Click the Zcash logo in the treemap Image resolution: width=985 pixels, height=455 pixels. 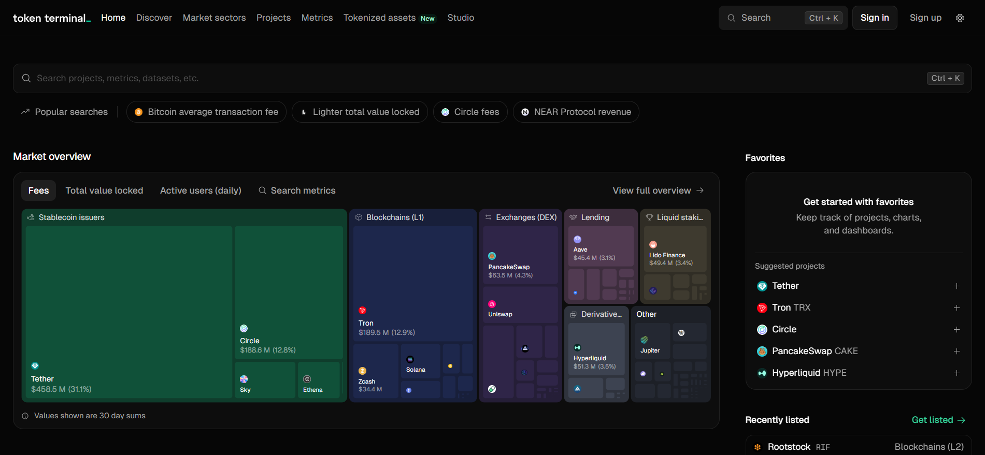pos(363,371)
